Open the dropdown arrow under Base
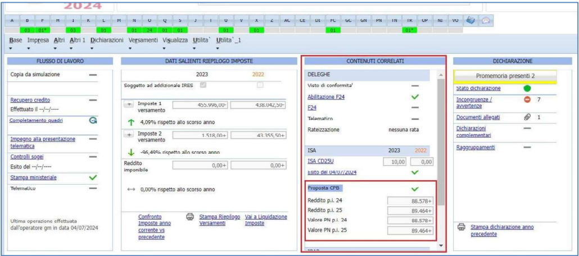Screen dimensions: 579x256 click(11, 48)
